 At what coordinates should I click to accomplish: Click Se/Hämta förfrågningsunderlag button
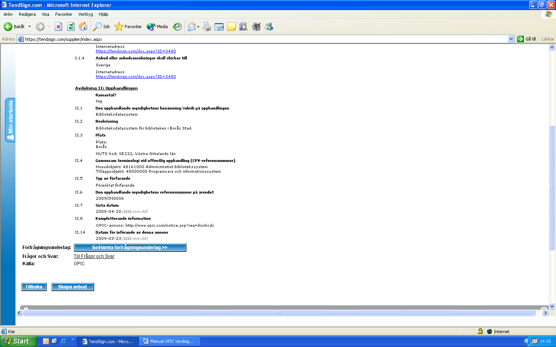(x=130, y=248)
